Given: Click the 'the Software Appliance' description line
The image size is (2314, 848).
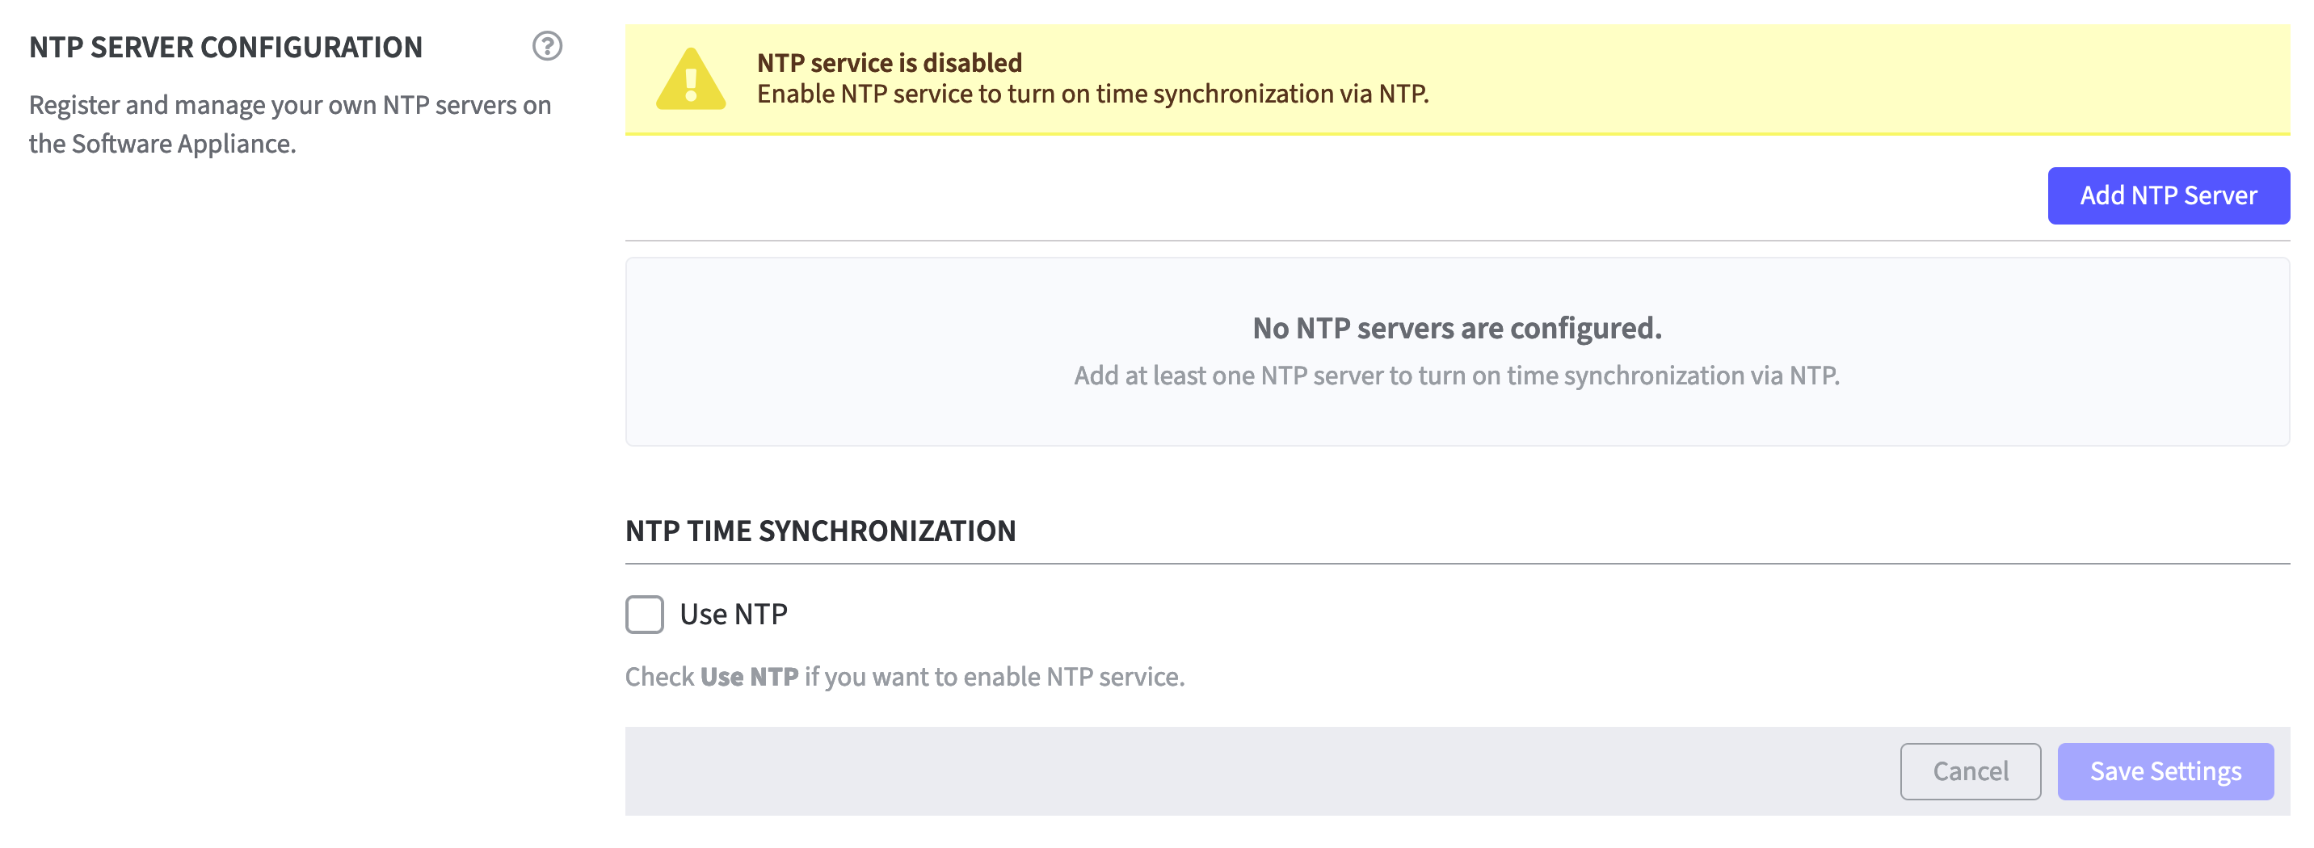Looking at the screenshot, I should coord(162,144).
